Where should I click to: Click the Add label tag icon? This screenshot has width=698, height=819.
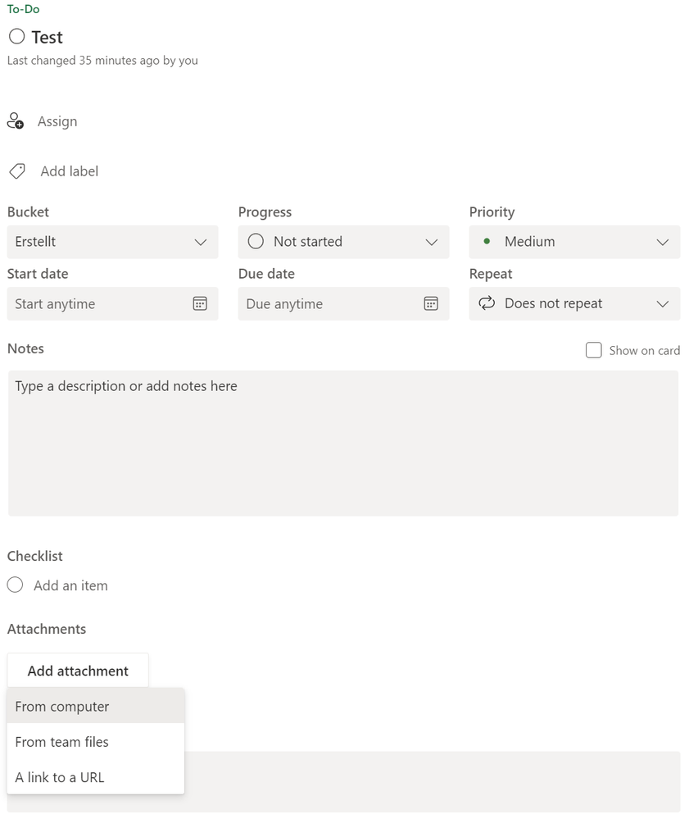pos(17,171)
